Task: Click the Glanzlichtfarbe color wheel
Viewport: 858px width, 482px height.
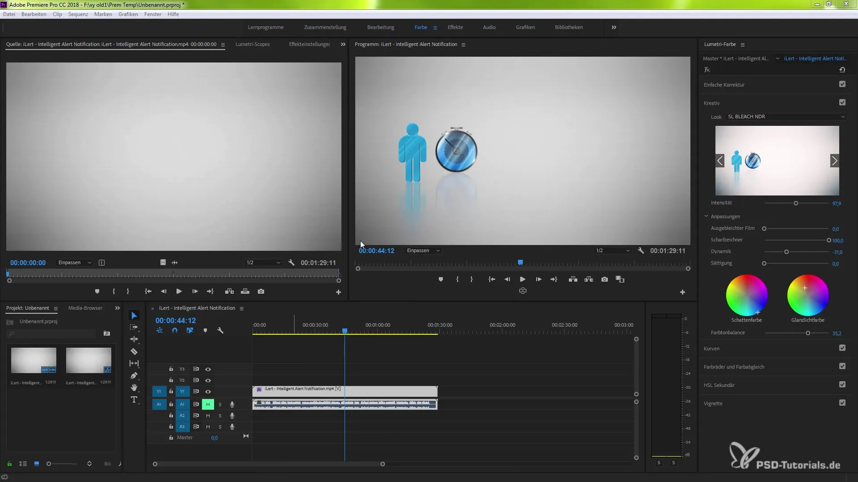Action: click(x=808, y=295)
